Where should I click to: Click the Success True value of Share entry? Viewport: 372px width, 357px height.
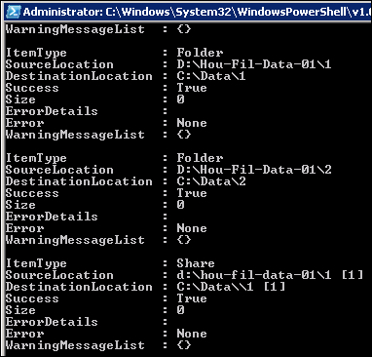point(192,298)
